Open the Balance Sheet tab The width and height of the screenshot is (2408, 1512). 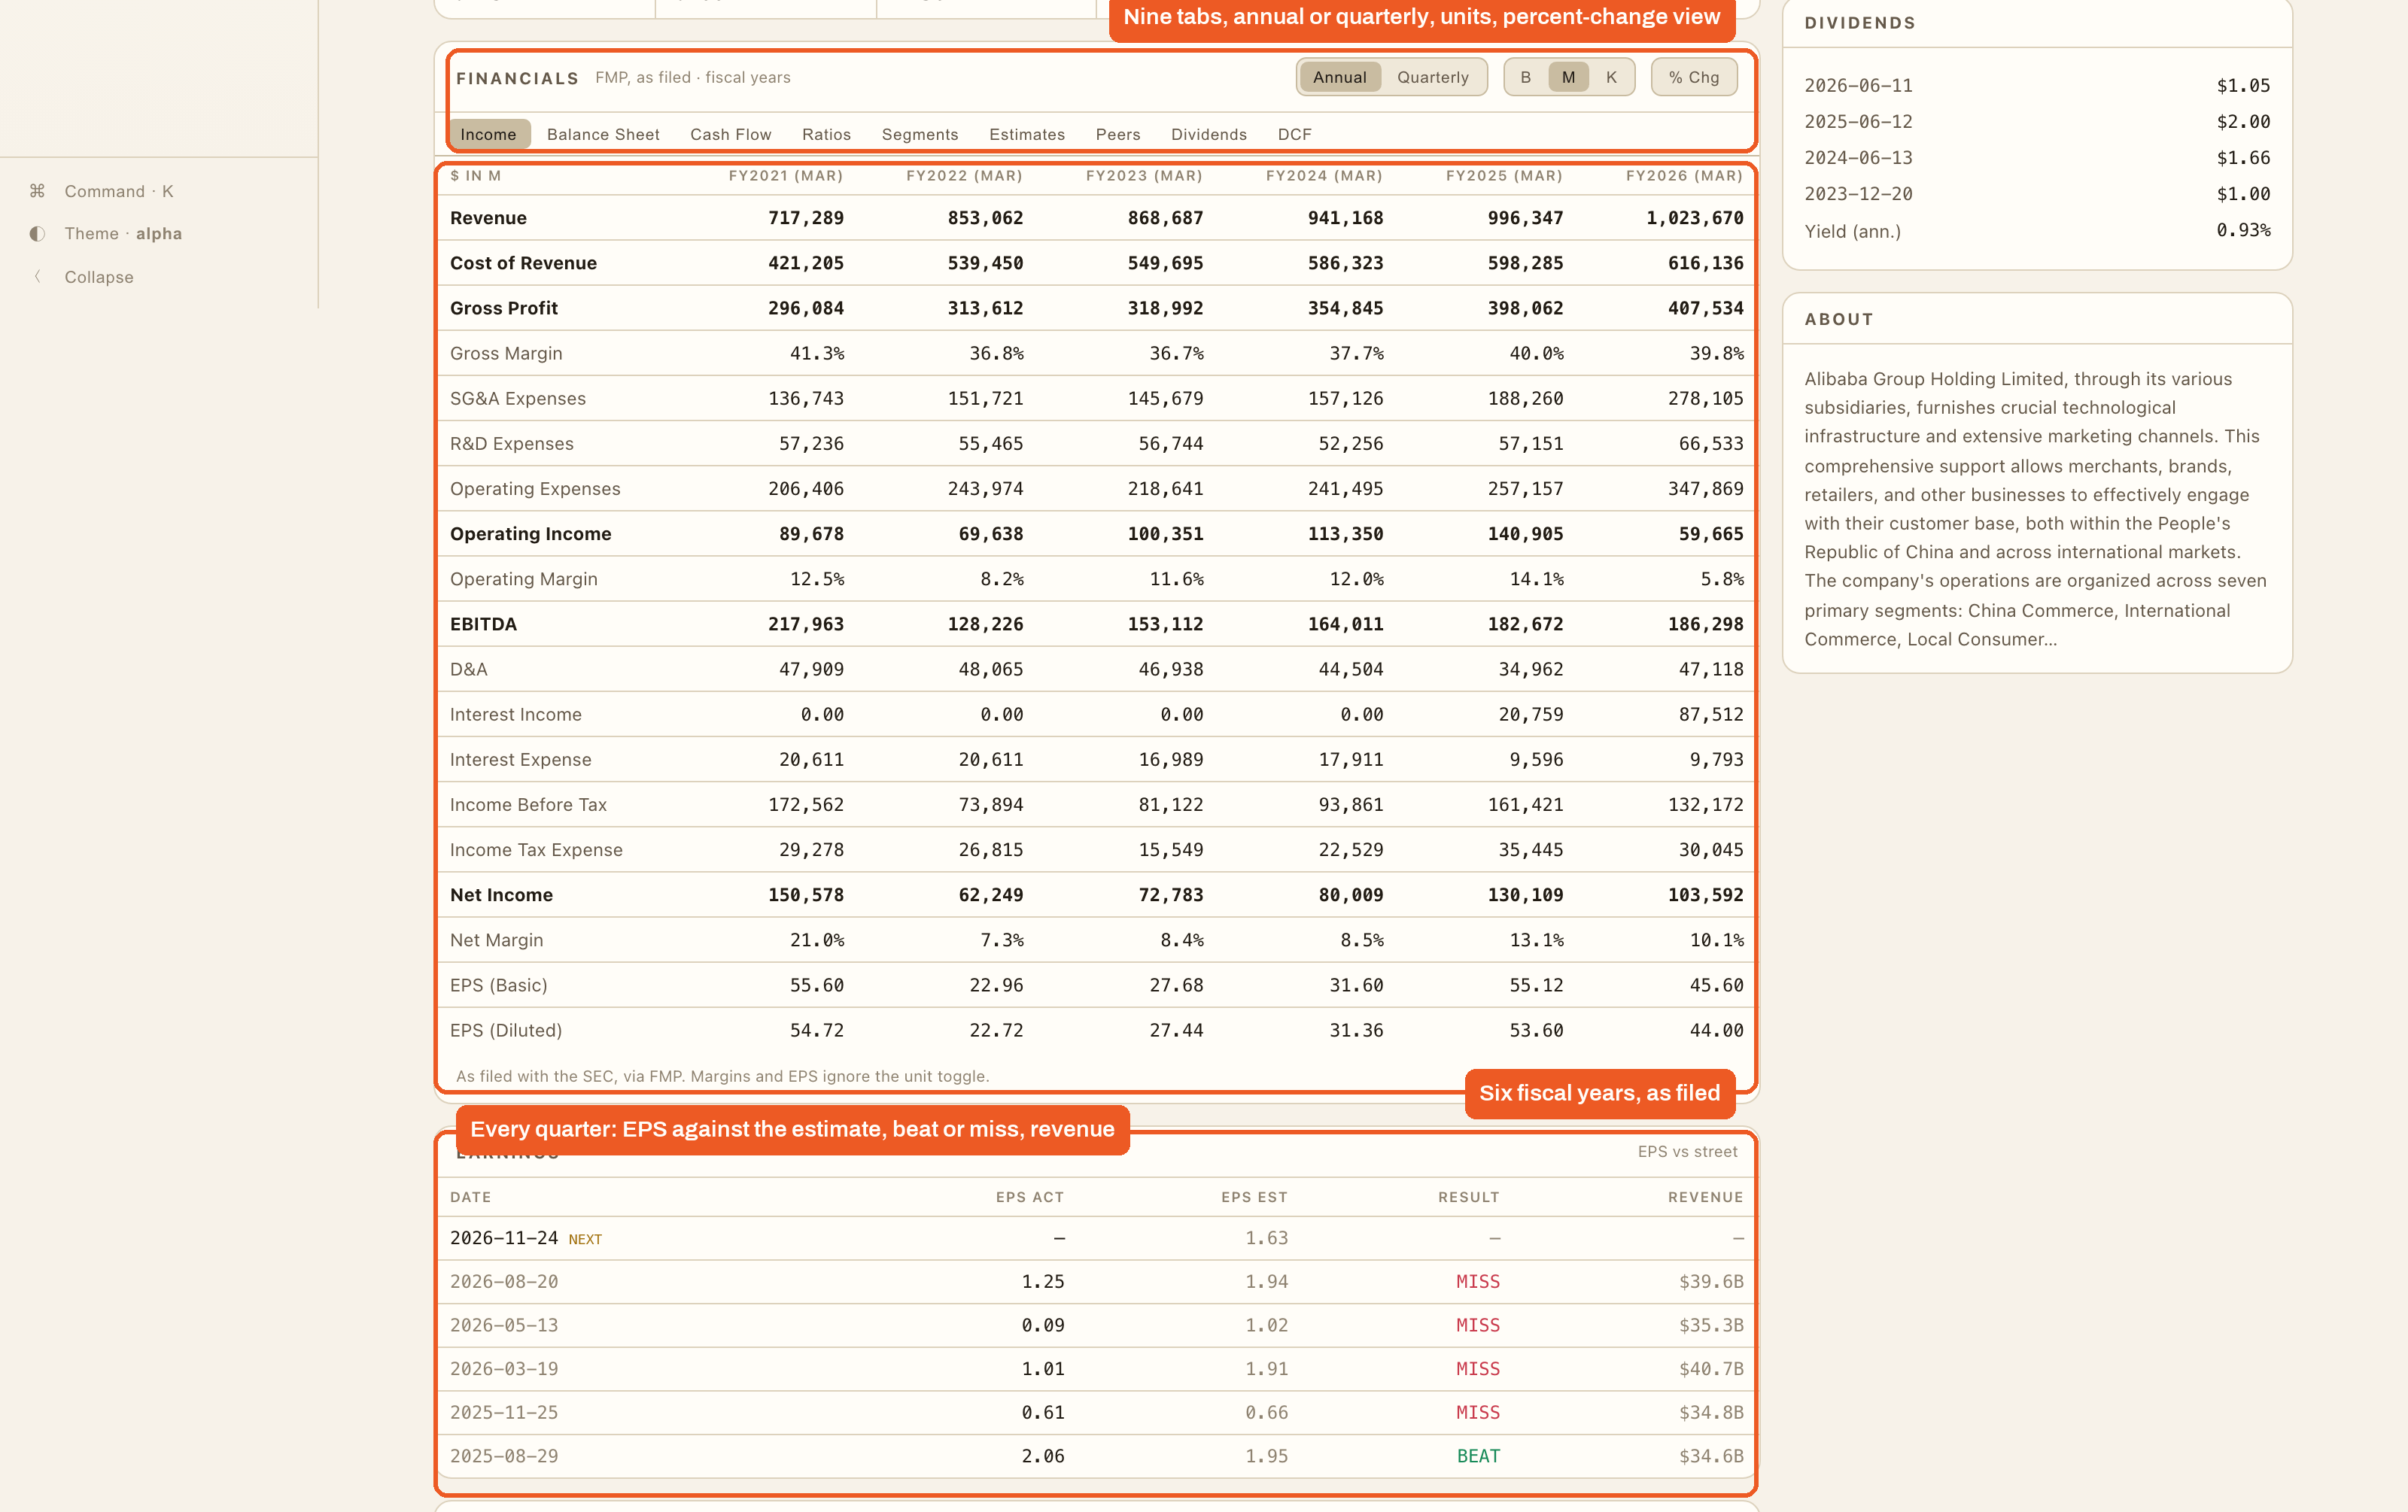(603, 134)
